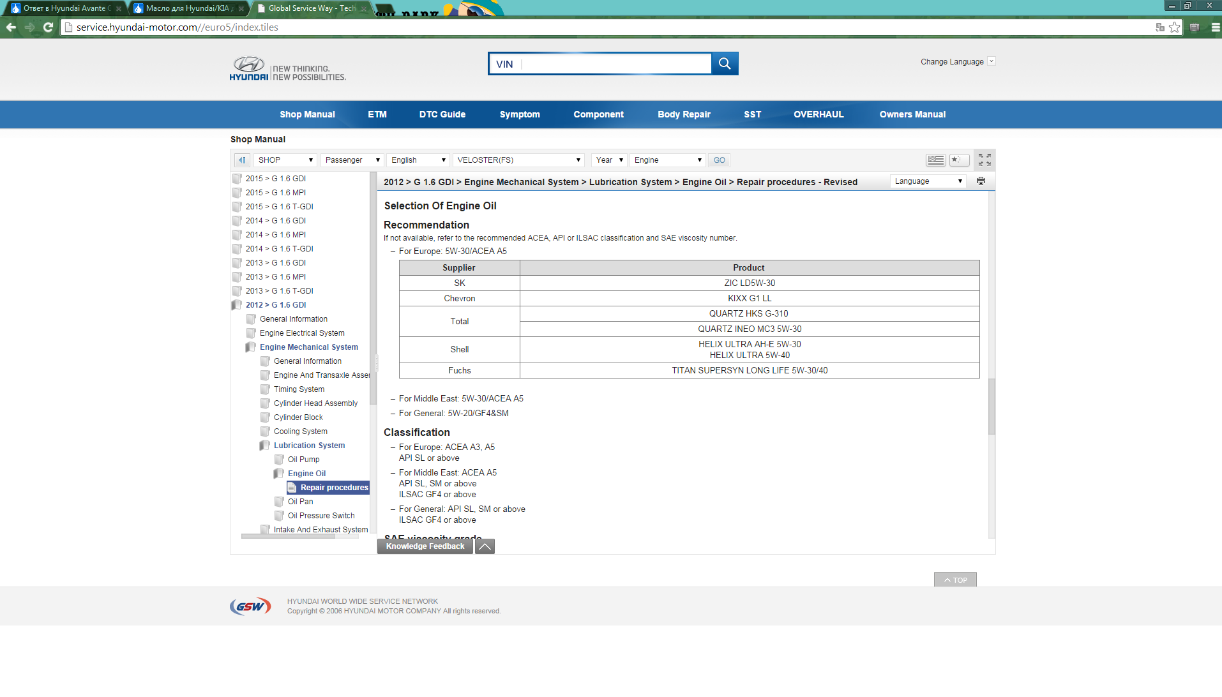Viewport: 1222px width, 697px height.
Task: Click the VIN search magnifier button
Action: [x=725, y=63]
